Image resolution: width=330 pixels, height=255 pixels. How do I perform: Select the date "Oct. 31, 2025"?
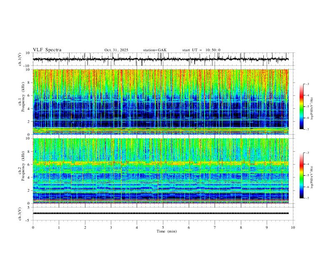(116, 50)
